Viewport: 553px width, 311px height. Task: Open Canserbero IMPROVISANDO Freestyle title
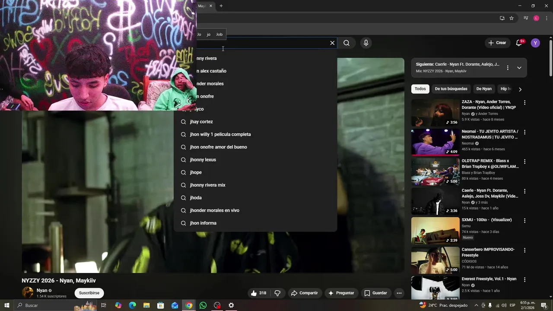[488, 252]
